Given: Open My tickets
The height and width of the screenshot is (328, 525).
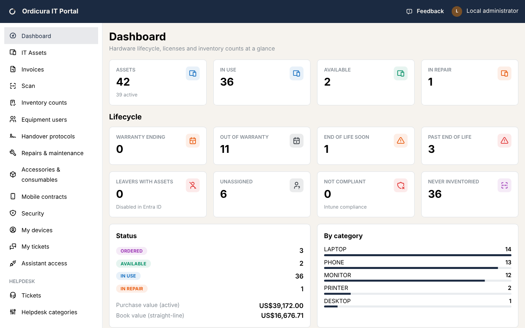Looking at the screenshot, I should tap(51, 246).
